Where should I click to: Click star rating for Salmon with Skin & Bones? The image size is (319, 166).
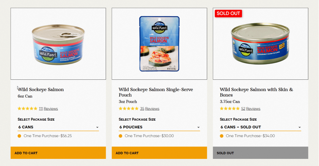coord(230,109)
